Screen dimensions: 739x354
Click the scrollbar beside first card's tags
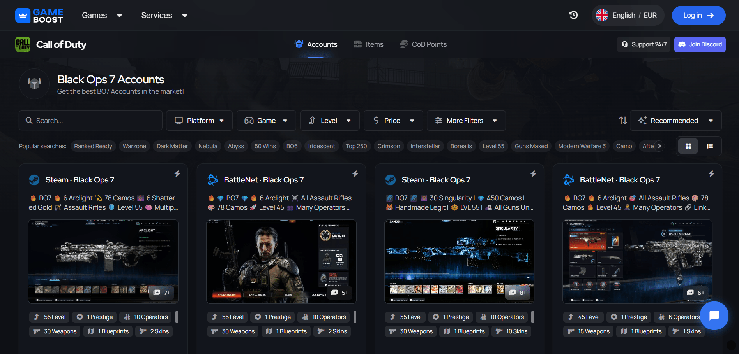177,317
